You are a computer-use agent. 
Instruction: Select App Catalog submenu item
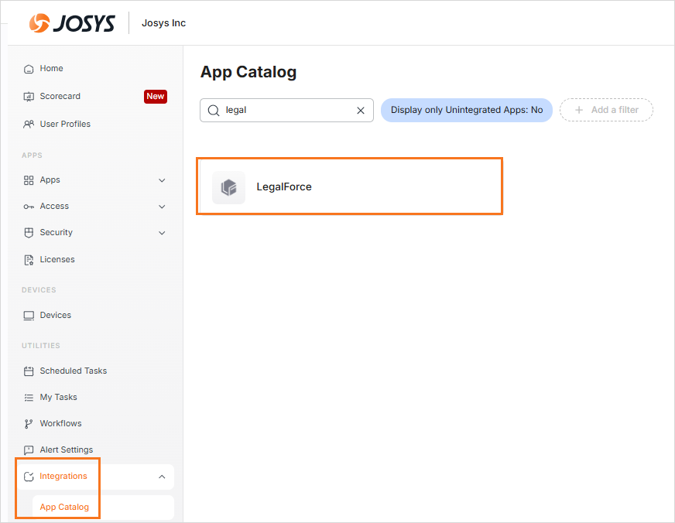click(64, 508)
